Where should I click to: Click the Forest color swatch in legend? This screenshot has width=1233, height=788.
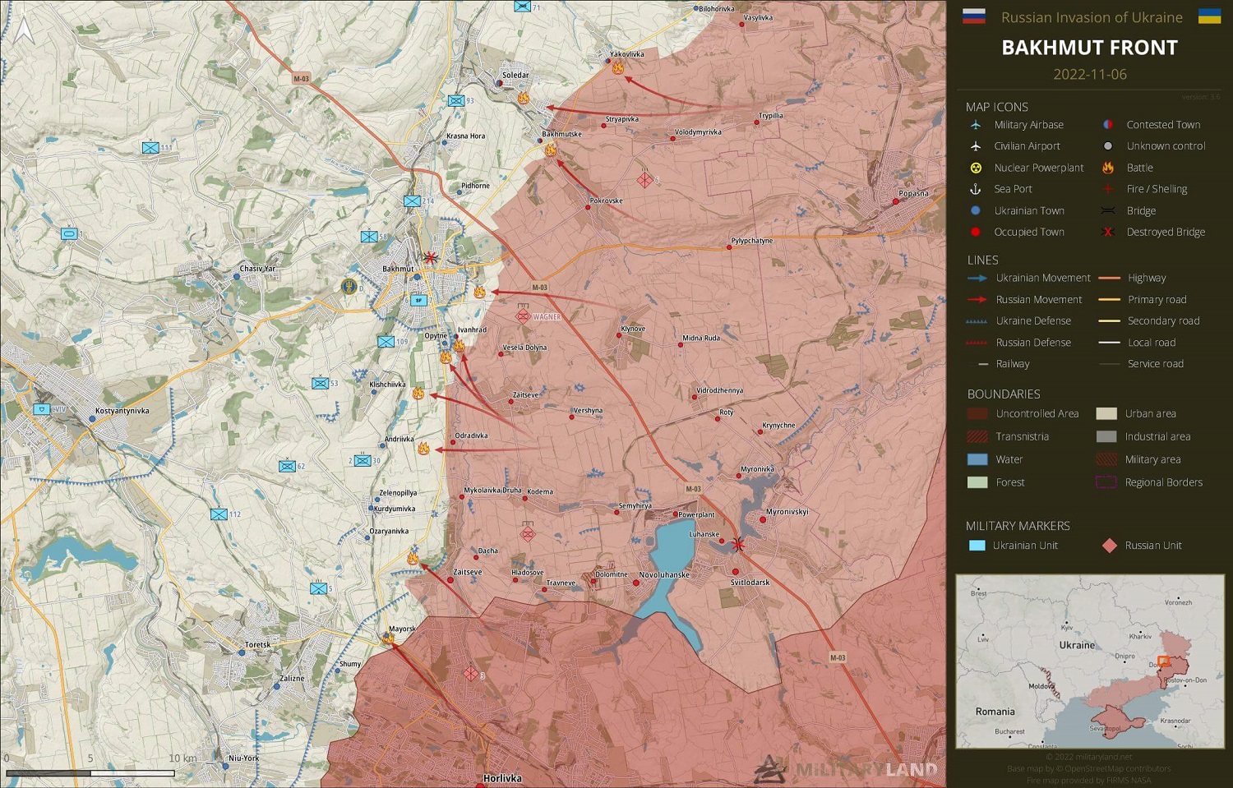[977, 482]
